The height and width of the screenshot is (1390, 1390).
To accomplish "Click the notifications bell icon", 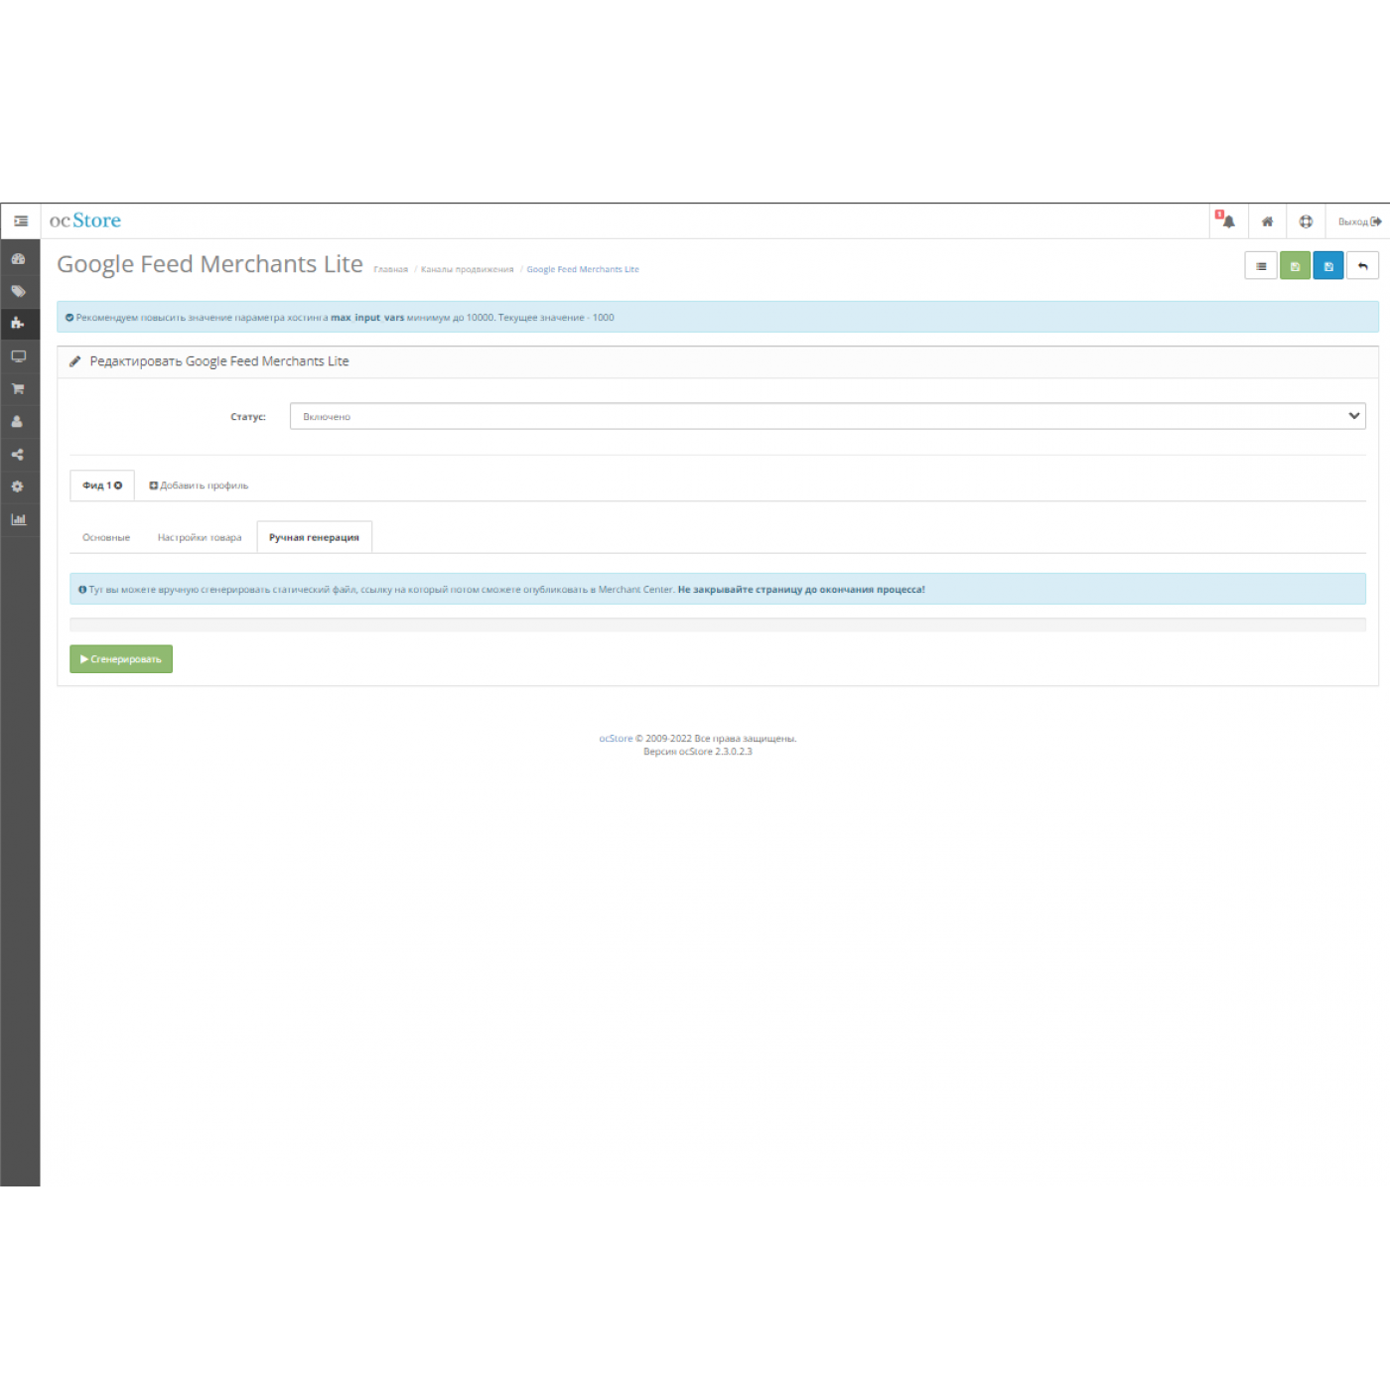I will tap(1228, 221).
